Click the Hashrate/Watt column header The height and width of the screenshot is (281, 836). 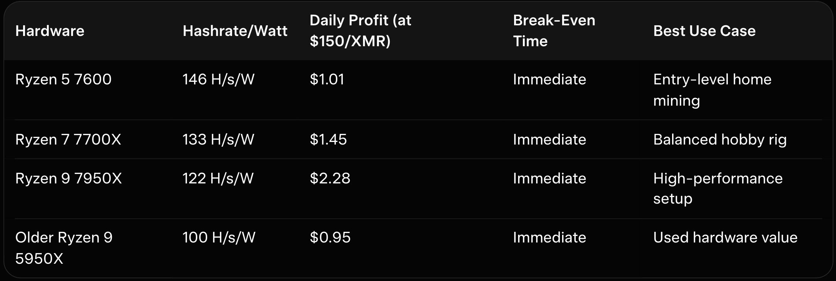[235, 31]
